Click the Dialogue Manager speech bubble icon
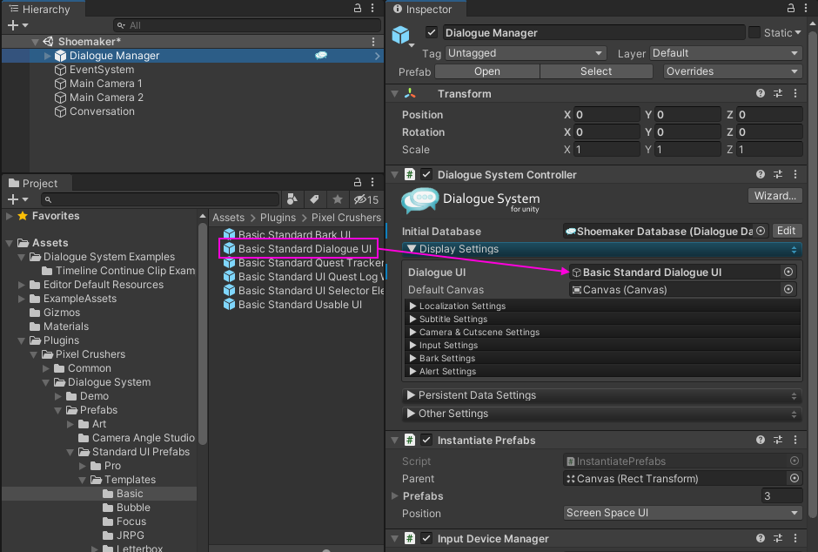This screenshot has height=552, width=818. pos(321,56)
